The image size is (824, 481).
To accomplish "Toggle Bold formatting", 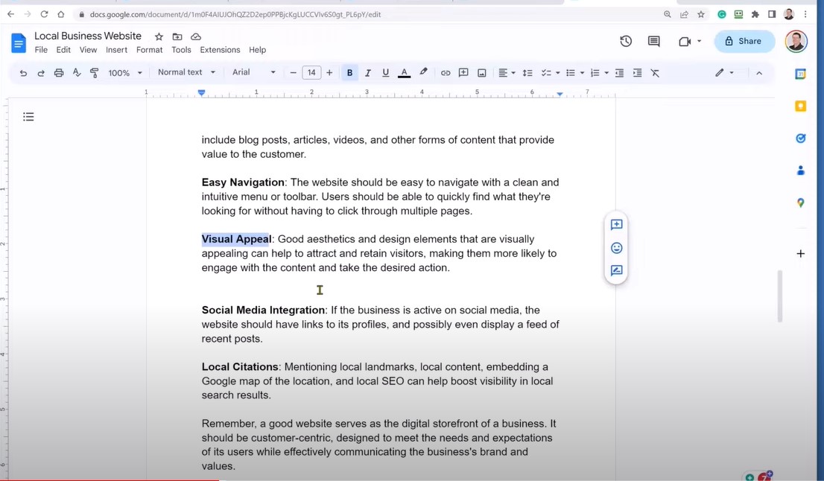I will tap(349, 73).
